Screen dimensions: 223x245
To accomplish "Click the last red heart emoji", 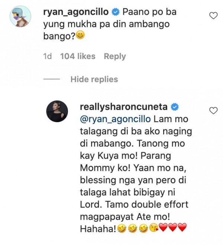I will click(x=182, y=228).
